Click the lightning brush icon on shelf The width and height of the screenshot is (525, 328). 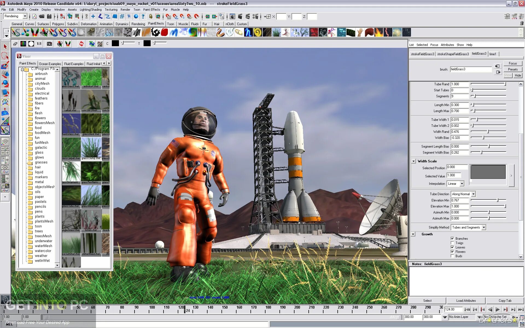388,33
